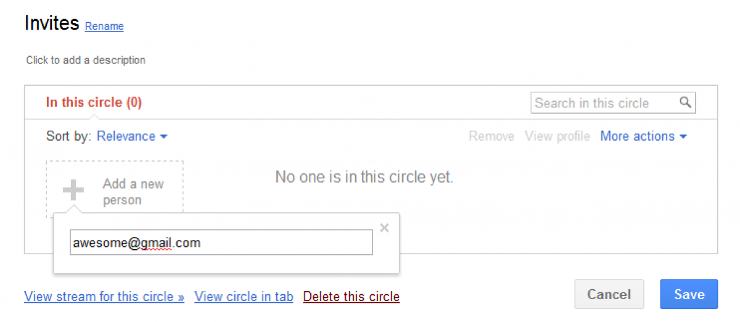This screenshot has height=322, width=740.
Task: Open the "View circle in tab" link
Action: click(244, 297)
